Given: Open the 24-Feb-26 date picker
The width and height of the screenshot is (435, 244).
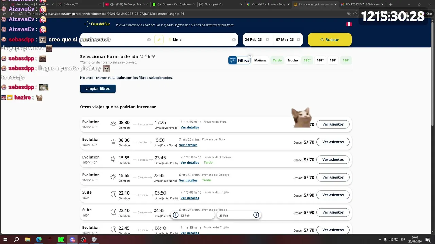Looking at the screenshot, I should coord(253,40).
